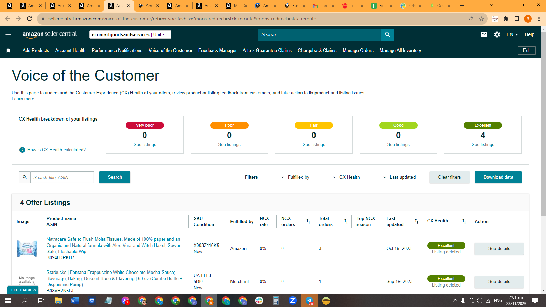Open the ecomartgoodsandservices account switcher
The width and height of the screenshot is (546, 307).
(130, 34)
